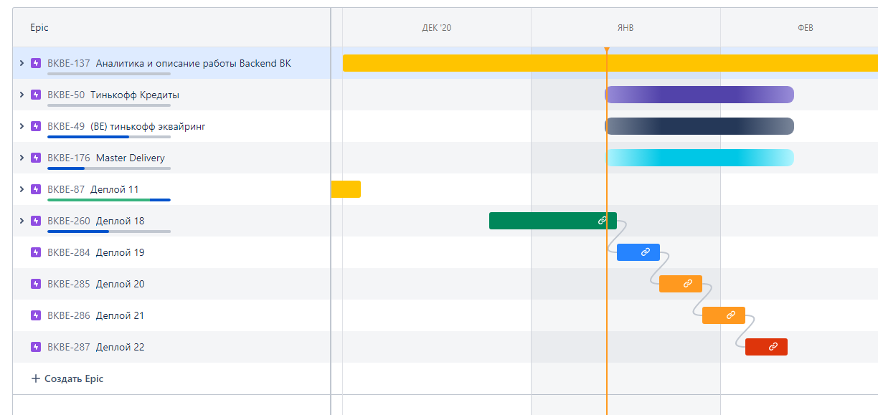
Task: Open the BKBE-176 Master Delivery issue link
Action: point(69,158)
